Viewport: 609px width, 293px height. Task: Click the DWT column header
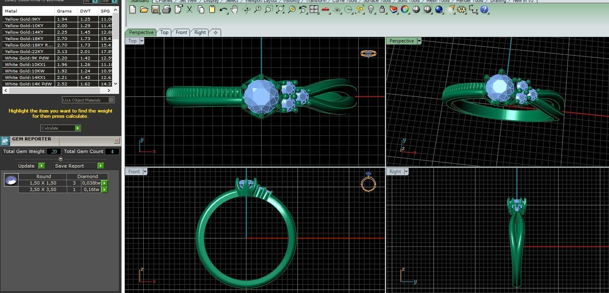[88, 11]
